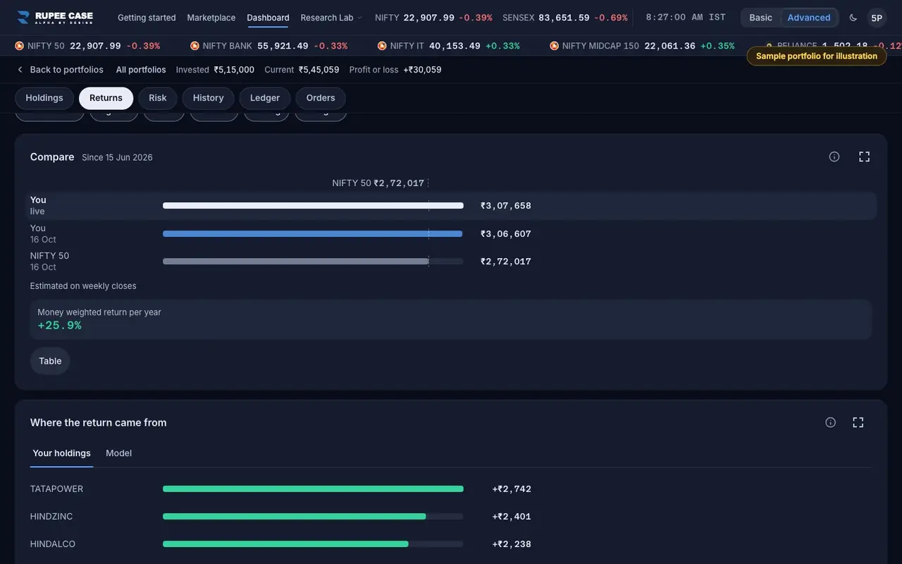
Task: Click the round icon before NIFTY 50 in ticker strip
Action: point(19,46)
